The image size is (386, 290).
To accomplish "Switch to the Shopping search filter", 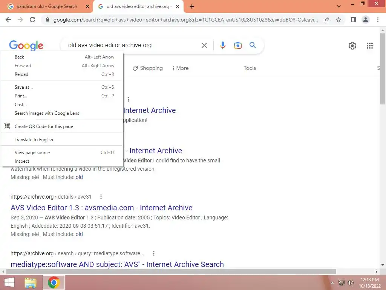I will [147, 68].
